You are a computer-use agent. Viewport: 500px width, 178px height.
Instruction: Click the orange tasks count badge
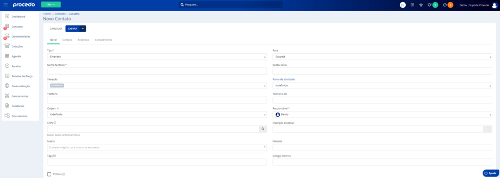450,5
